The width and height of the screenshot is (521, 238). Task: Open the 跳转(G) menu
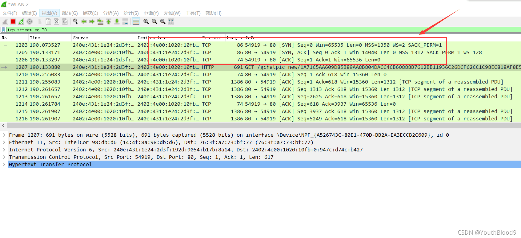click(70, 13)
